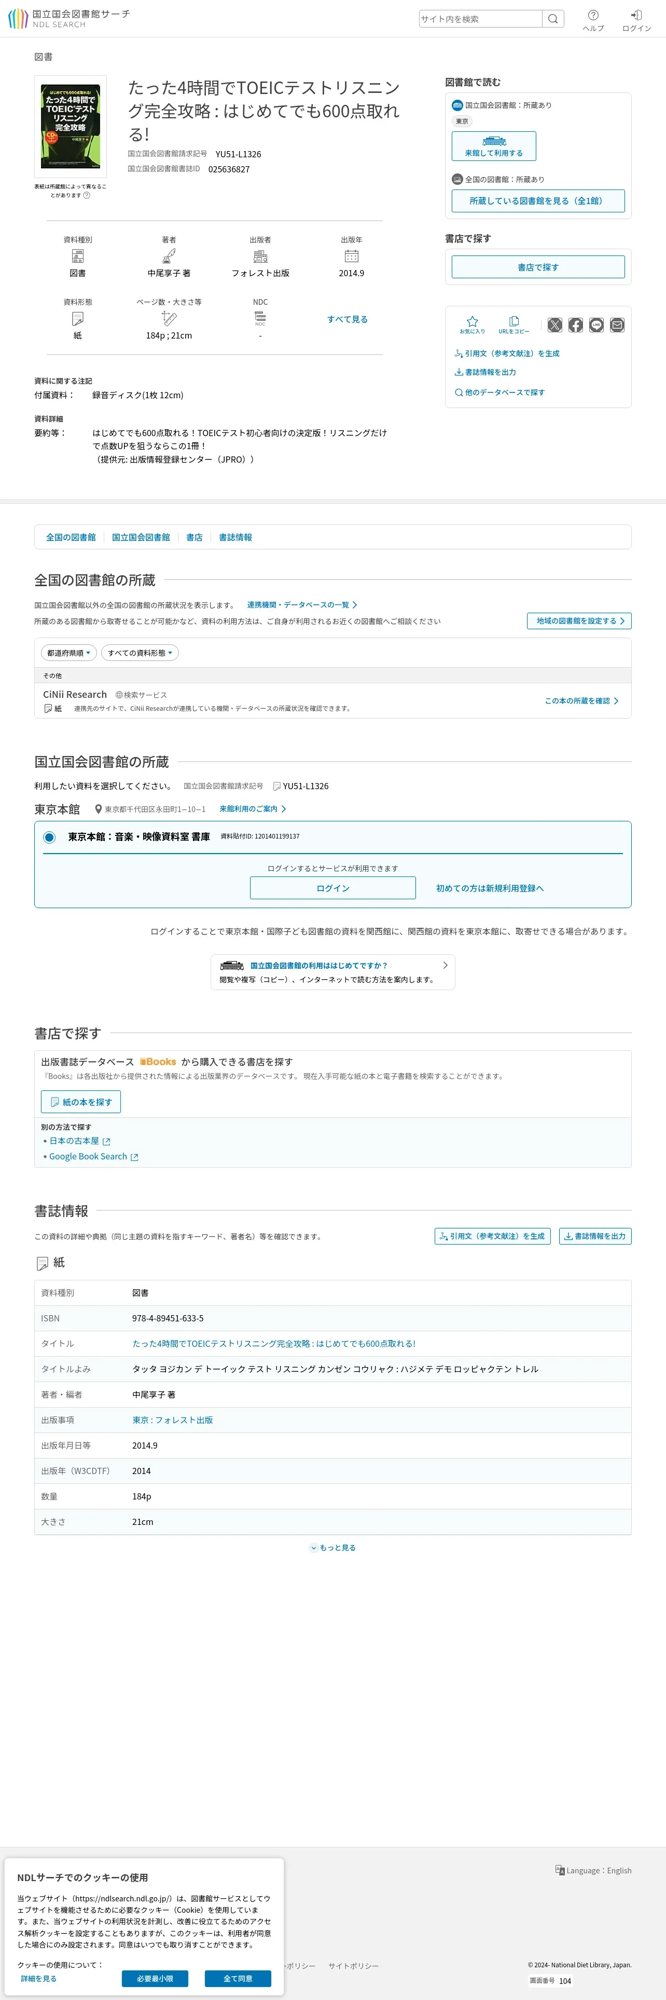
Task: Switch Language to English
Action: click(593, 1870)
